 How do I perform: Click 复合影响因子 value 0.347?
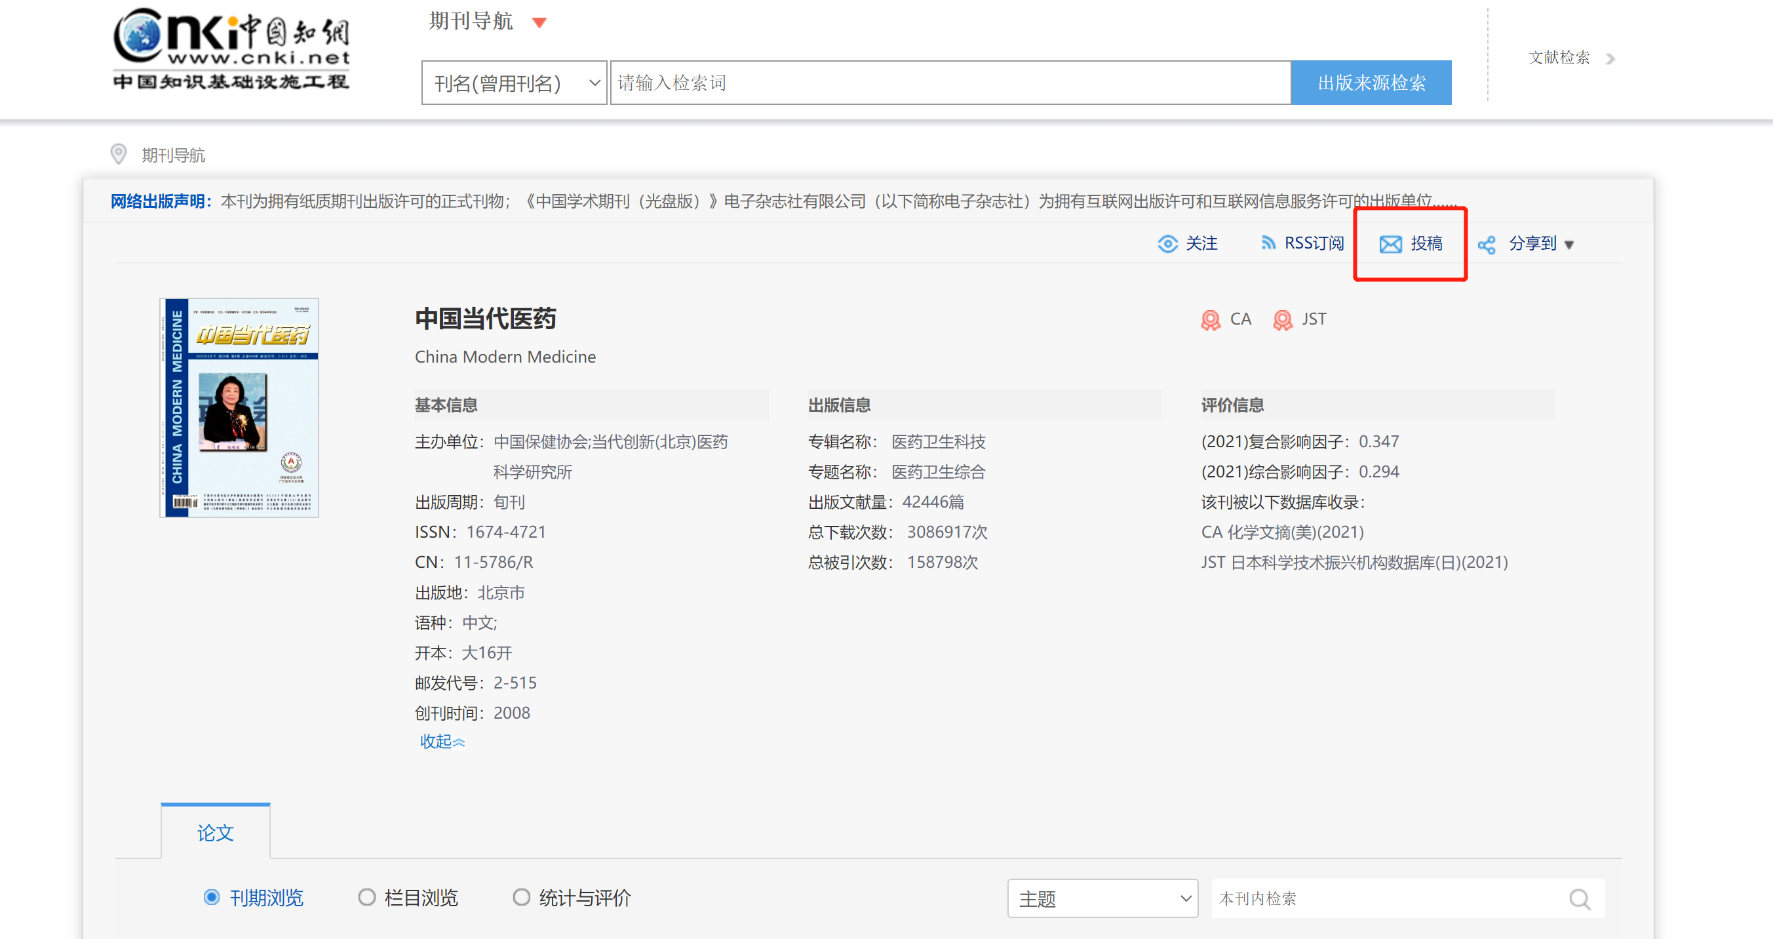1378,441
